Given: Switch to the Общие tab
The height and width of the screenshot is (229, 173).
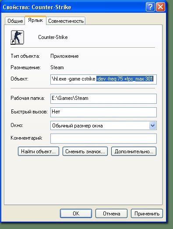Looking at the screenshot, I should (15, 21).
